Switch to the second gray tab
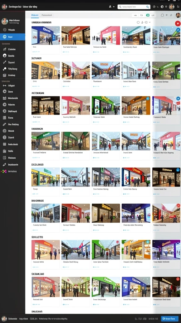 47,15
